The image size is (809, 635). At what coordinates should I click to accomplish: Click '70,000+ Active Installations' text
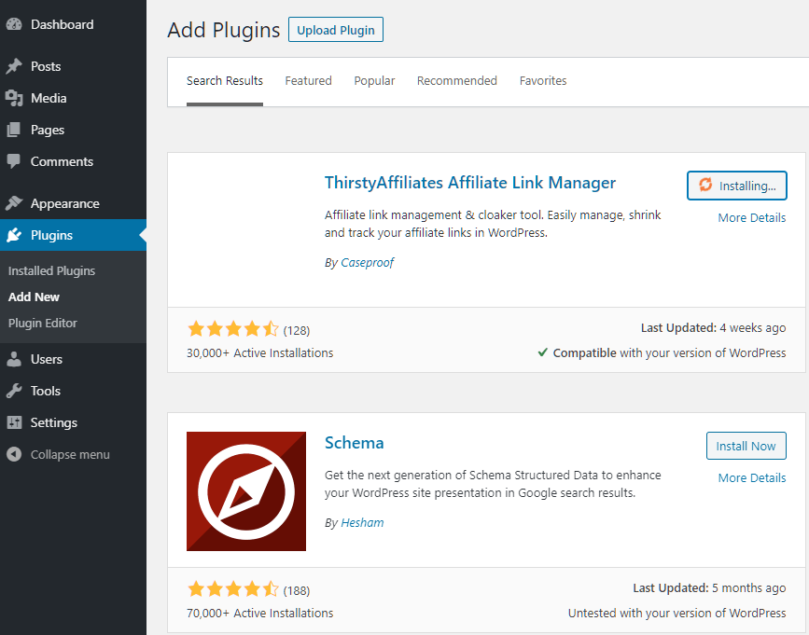(260, 614)
